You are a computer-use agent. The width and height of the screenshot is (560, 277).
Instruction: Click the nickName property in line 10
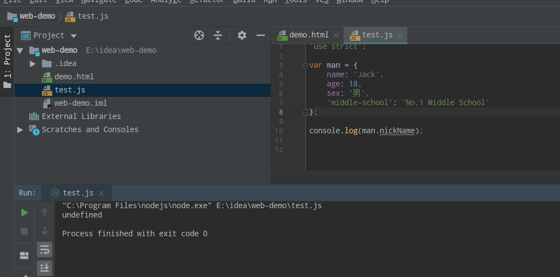point(397,131)
